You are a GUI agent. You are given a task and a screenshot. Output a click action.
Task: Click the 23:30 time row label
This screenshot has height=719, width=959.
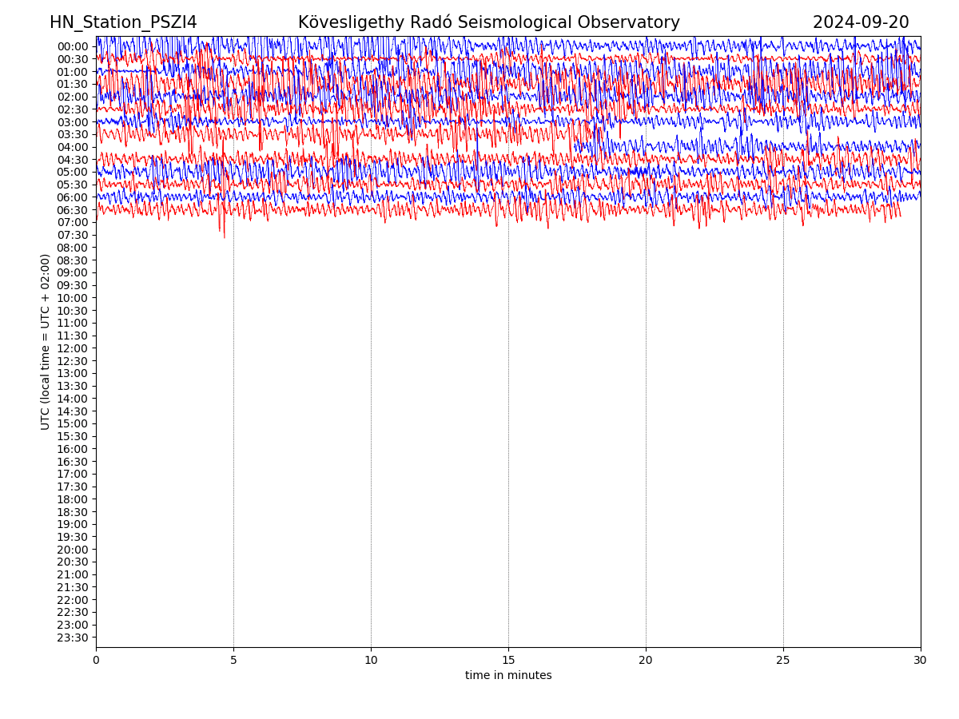click(x=72, y=638)
